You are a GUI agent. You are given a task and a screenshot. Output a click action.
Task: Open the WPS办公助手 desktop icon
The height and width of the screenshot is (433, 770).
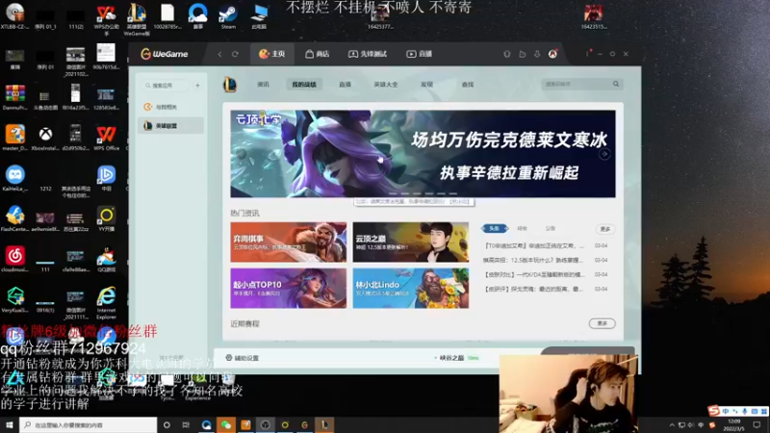(106, 18)
